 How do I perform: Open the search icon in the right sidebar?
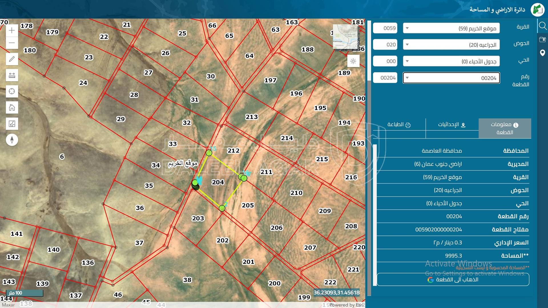coord(542,26)
